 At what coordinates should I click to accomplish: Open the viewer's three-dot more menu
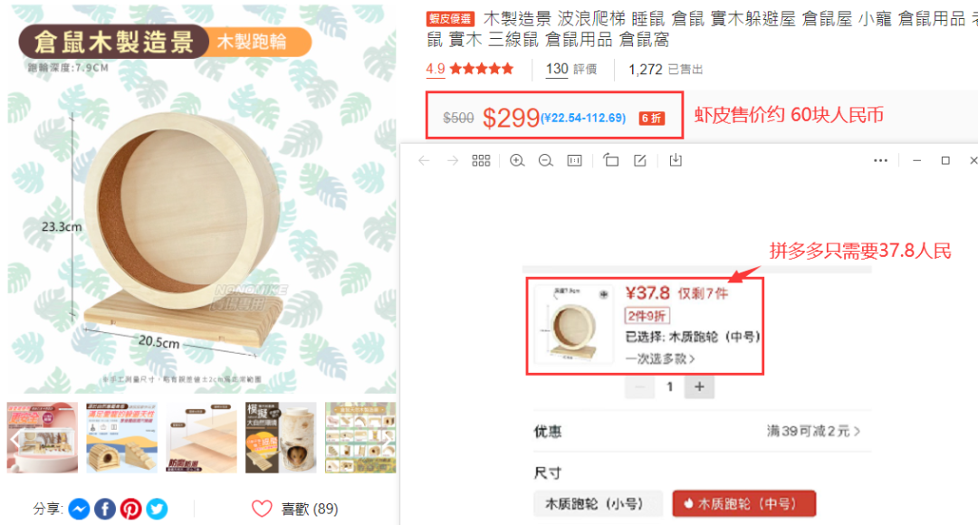[880, 160]
